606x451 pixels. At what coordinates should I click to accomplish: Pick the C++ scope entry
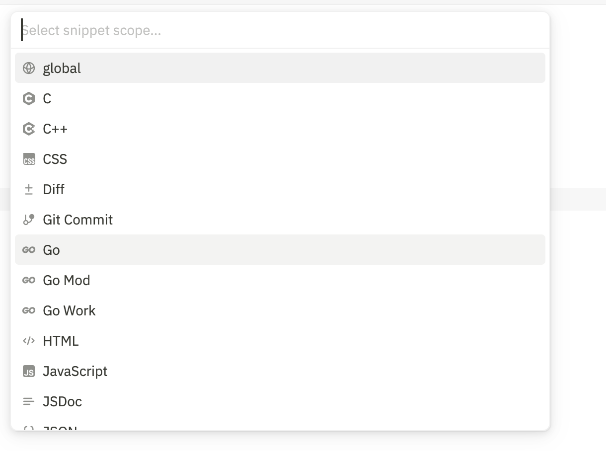[55, 129]
